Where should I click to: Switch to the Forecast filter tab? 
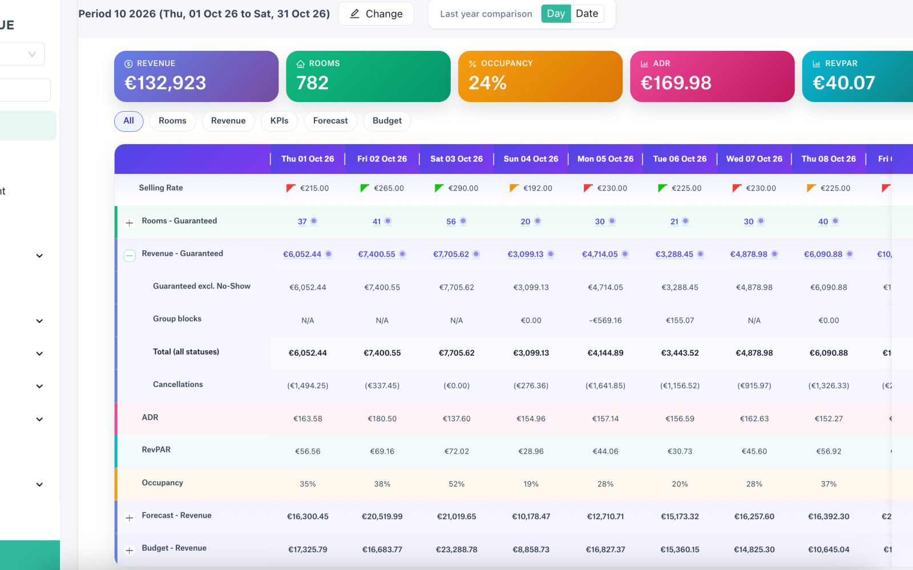pyautogui.click(x=330, y=121)
